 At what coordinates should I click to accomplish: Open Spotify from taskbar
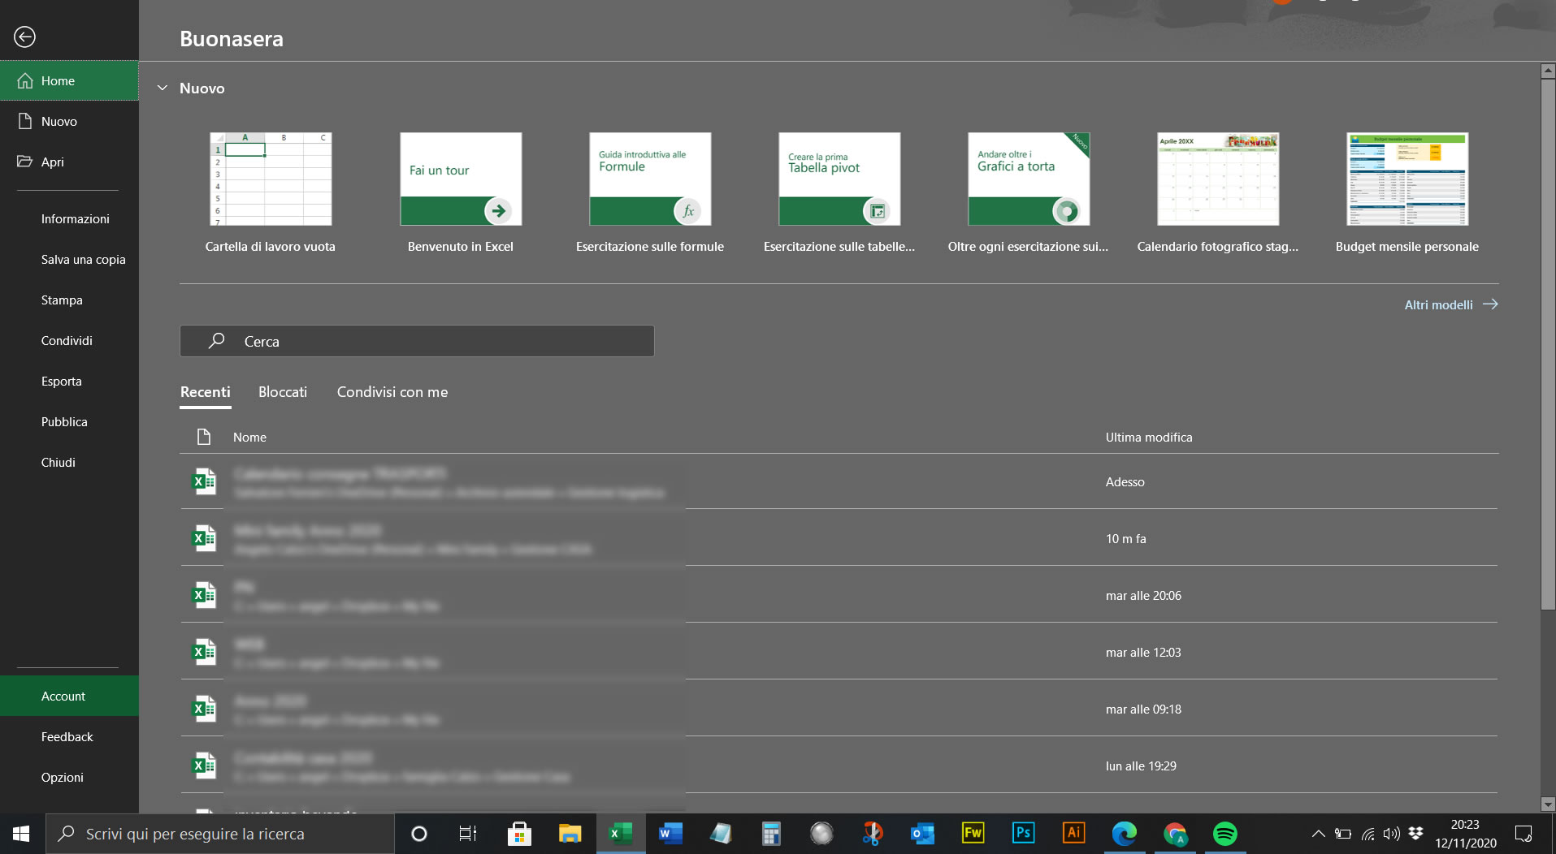[1225, 834]
